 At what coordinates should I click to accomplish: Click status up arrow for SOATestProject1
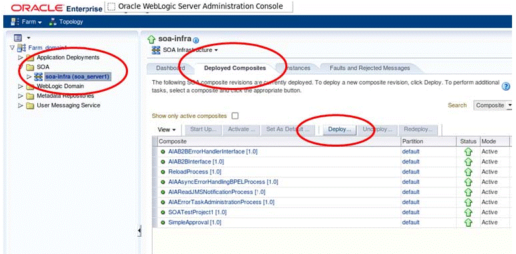coord(468,213)
